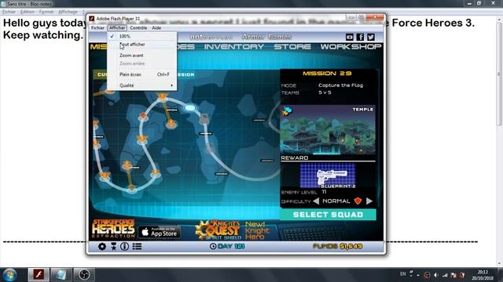Click the SELECT SQUAD button
503x282 pixels.
click(328, 215)
